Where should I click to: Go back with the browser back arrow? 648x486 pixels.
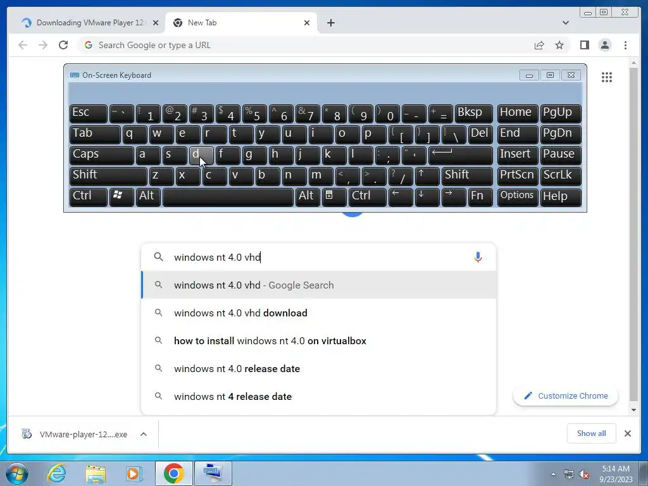[23, 45]
